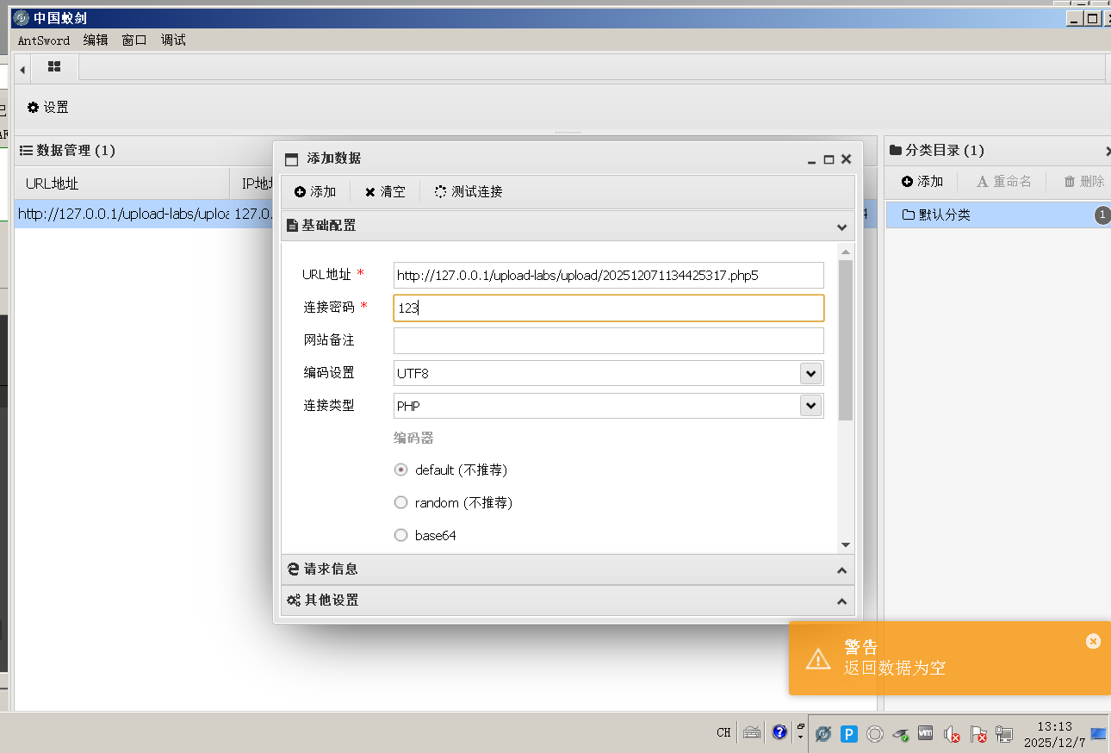Screen dimensions: 1111x753
Task: Click 重命名 in 分类目录 panel
Action: tap(1003, 181)
